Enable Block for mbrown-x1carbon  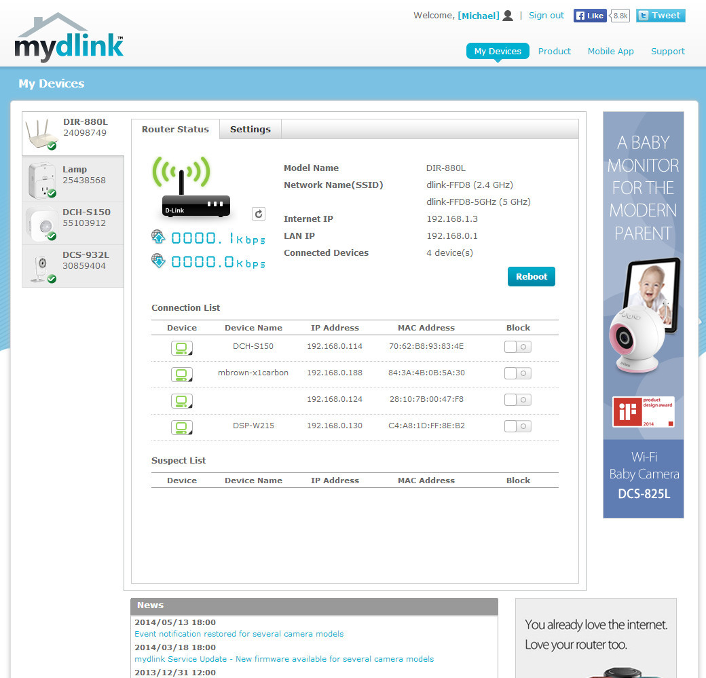[518, 373]
